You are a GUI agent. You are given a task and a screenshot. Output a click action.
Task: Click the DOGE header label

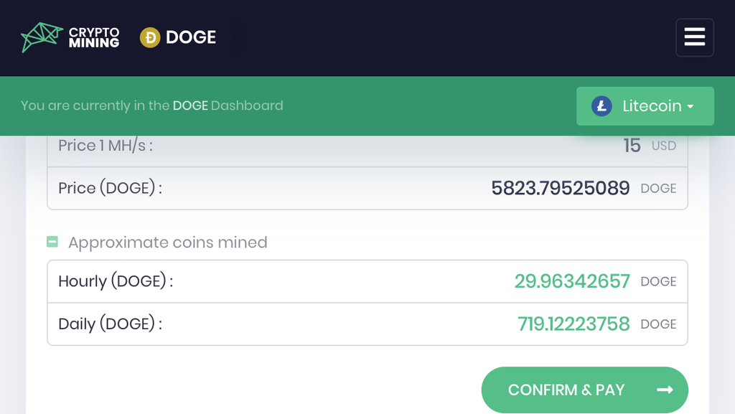(x=191, y=37)
